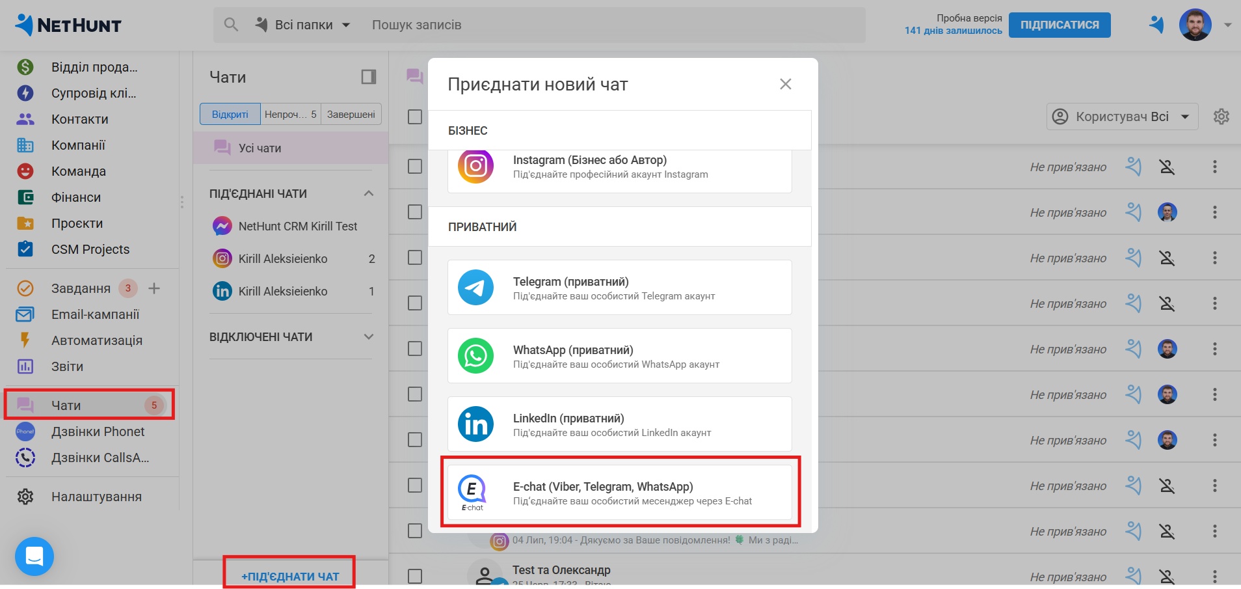Screen dimensions: 1241x589
Task: Click the Пошук записів search field
Action: (x=585, y=25)
